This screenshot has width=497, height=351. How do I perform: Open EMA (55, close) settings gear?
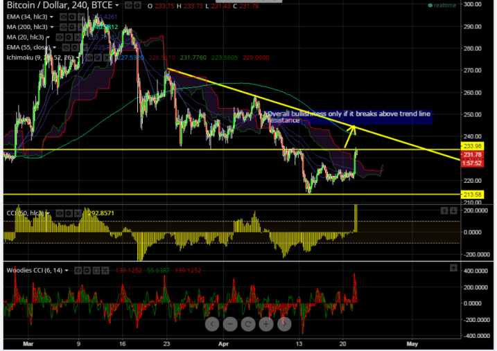[75, 48]
